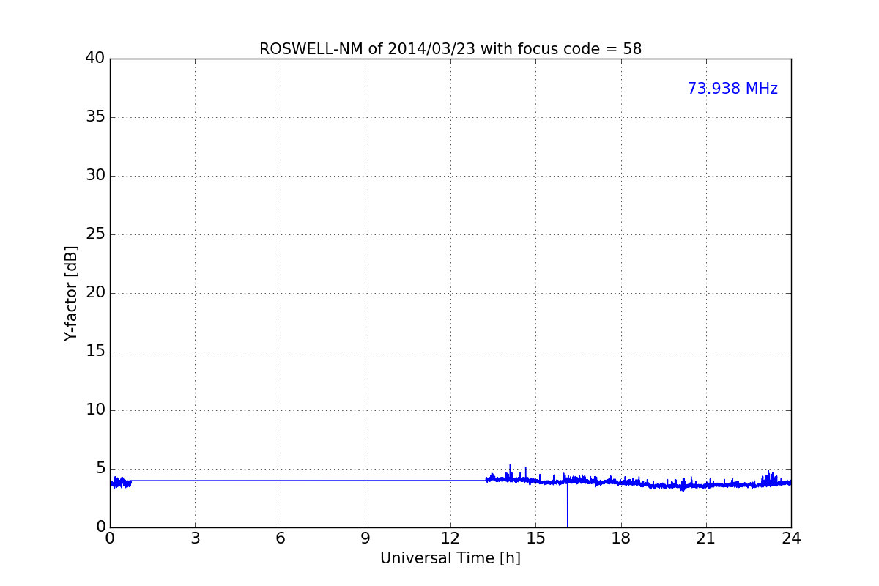This screenshot has height=586, width=879.
Task: Click the x-axis tick label '6'
Action: [280, 538]
